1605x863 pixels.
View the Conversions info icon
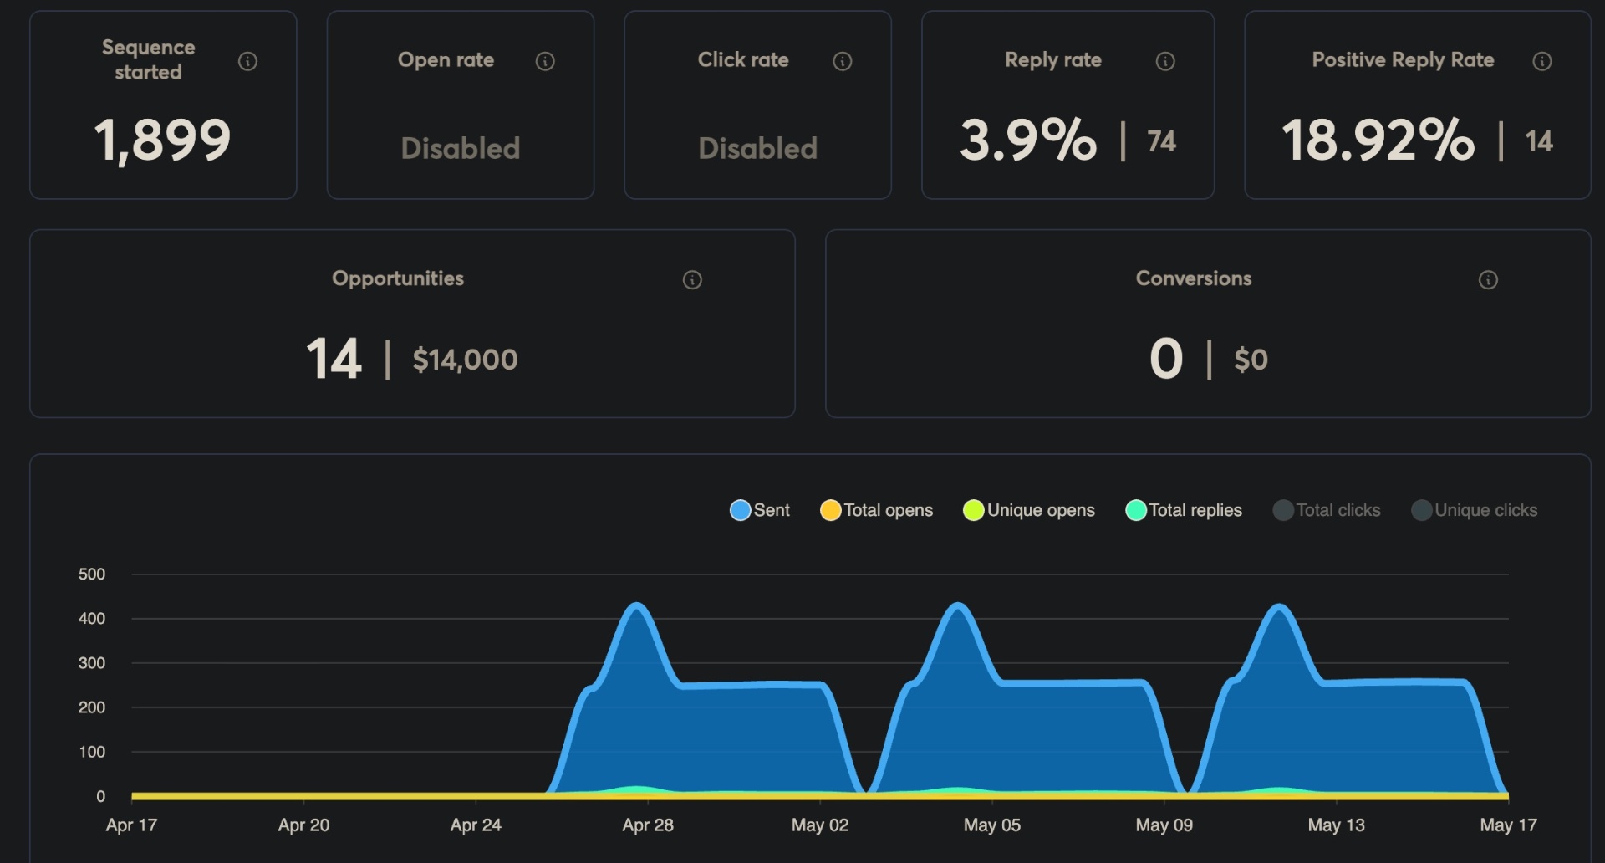(x=1488, y=280)
